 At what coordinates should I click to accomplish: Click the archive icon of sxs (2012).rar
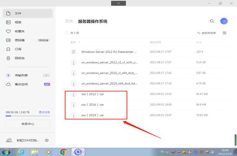click(74, 95)
